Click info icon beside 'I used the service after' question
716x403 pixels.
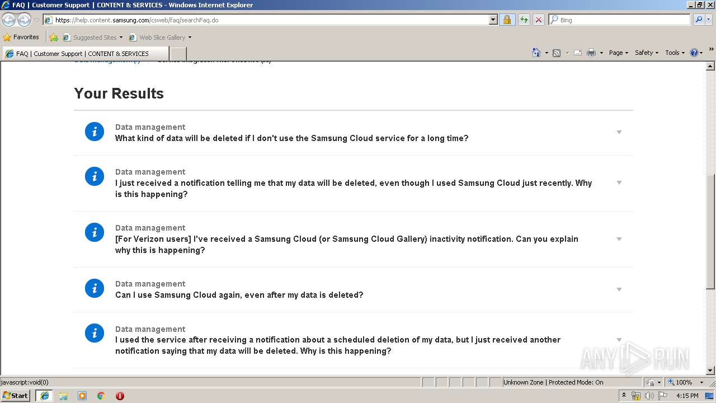tap(95, 333)
